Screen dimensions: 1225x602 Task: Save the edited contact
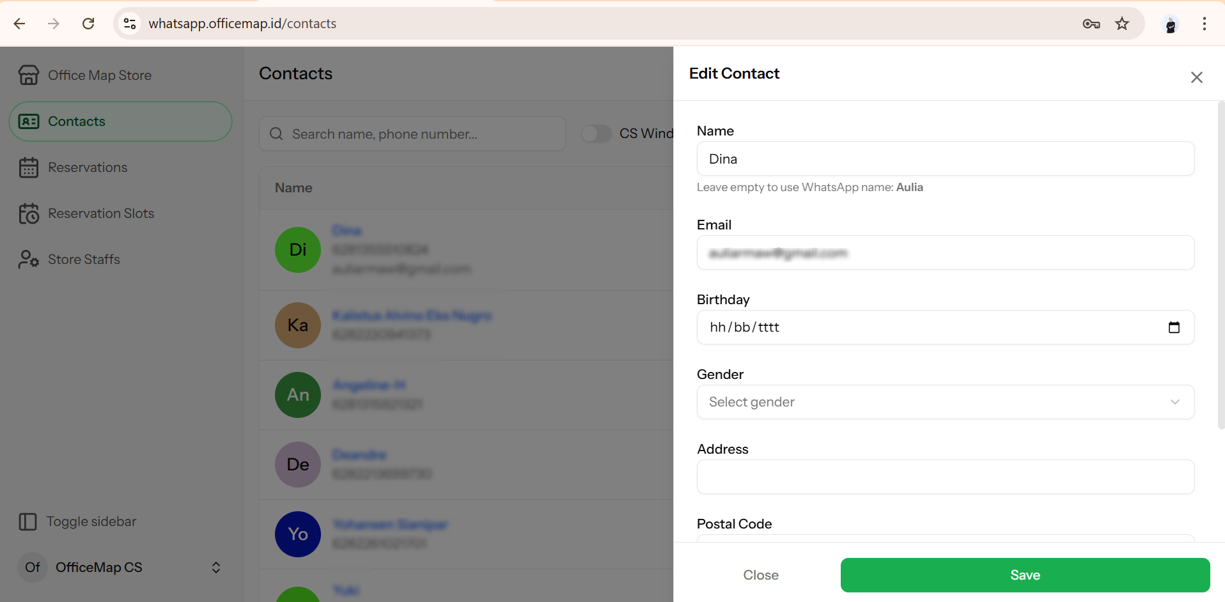tap(1024, 575)
